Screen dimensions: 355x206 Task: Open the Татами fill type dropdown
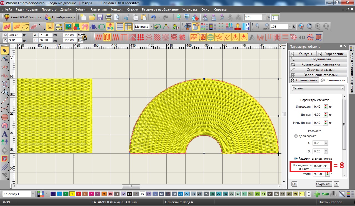[318, 88]
